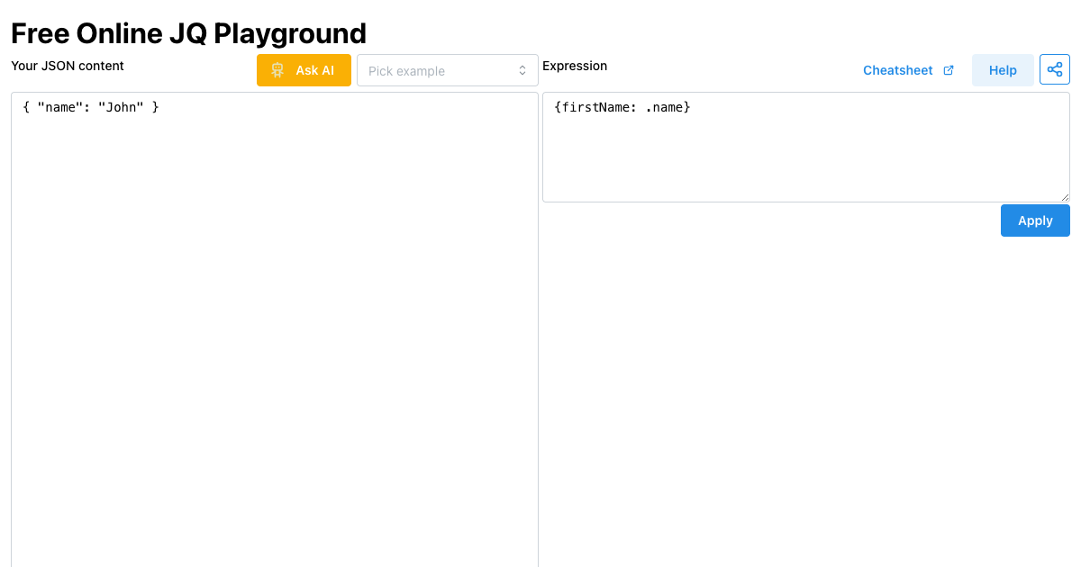Click the external link icon beside Cheatsheet
This screenshot has height=567, width=1081.
click(x=948, y=70)
